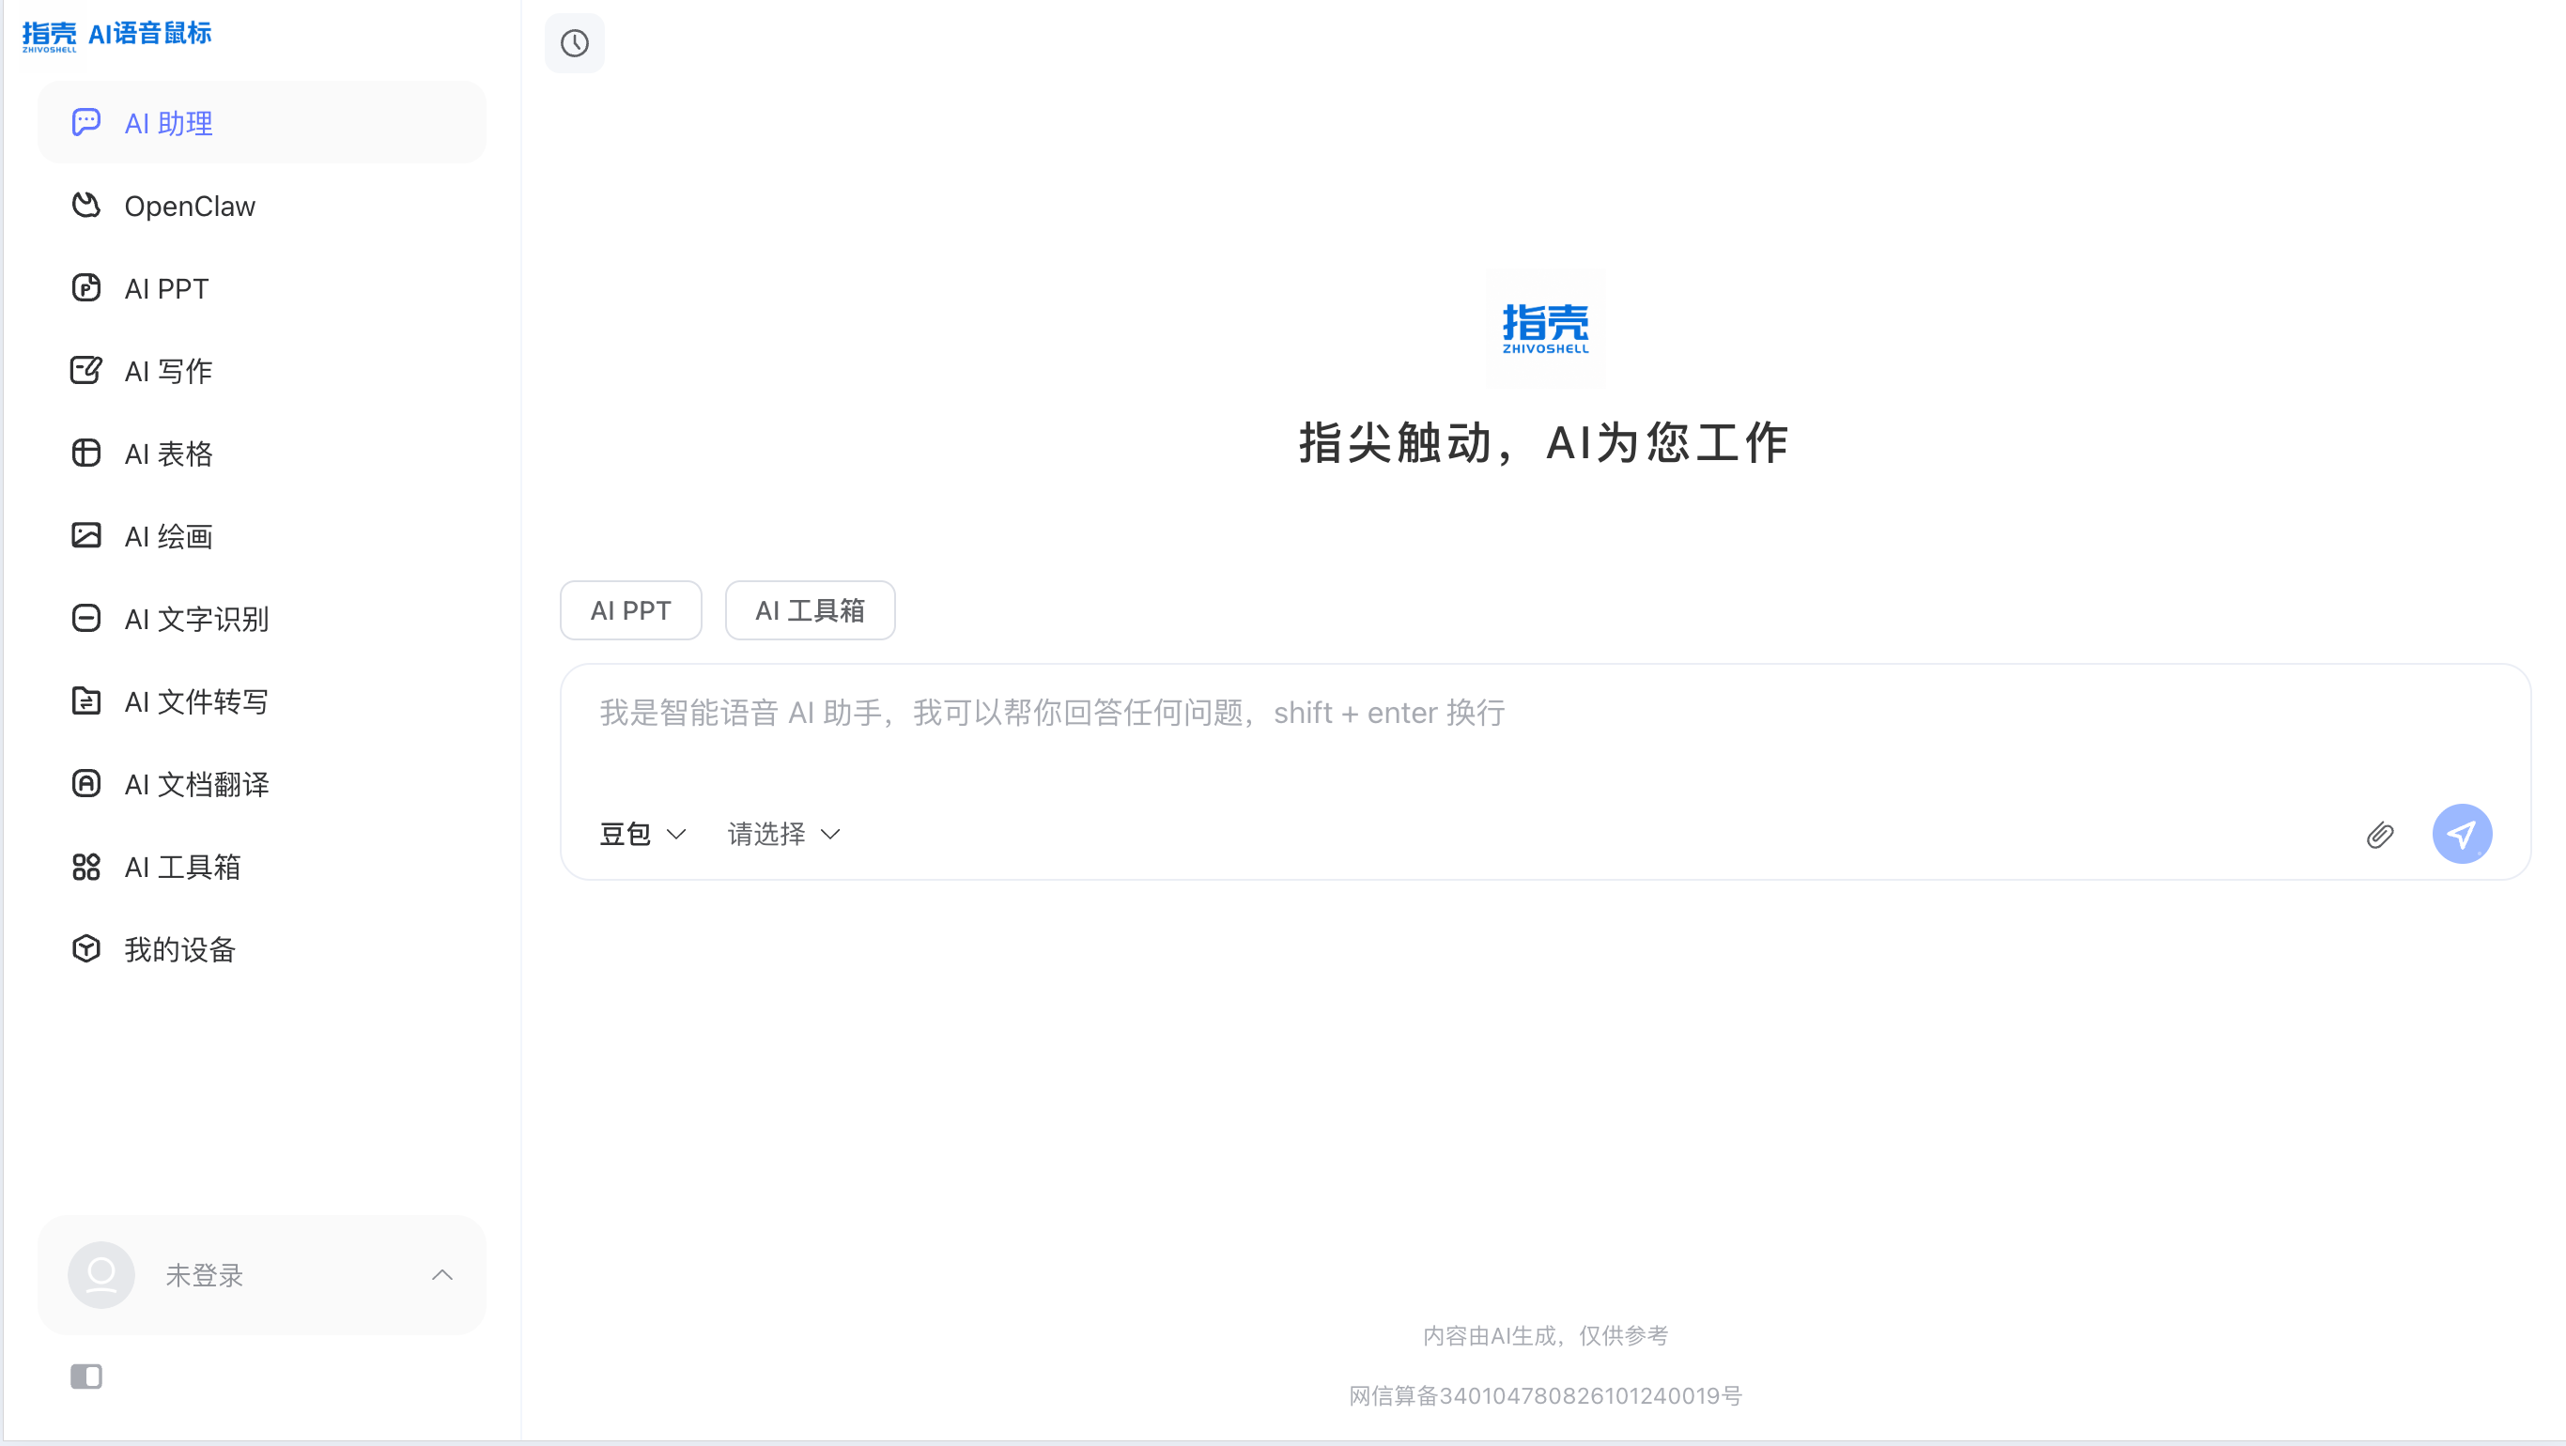Click the AI PPT shortcut button above input
The image size is (2566, 1446).
coord(630,610)
